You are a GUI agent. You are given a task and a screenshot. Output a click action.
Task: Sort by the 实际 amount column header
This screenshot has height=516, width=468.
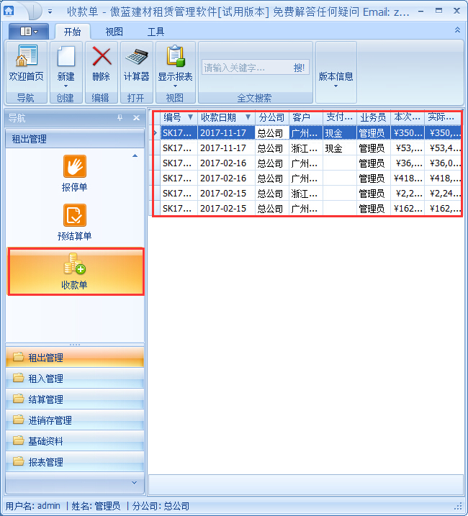click(x=442, y=117)
